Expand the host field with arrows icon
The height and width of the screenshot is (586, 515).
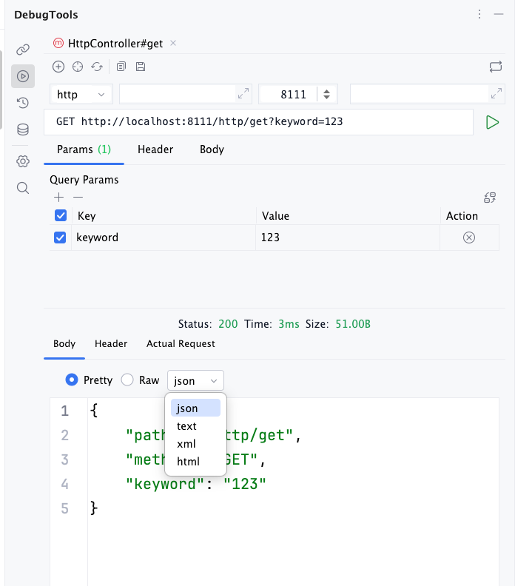(243, 93)
